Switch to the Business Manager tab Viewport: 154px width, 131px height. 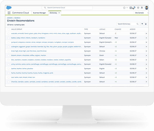click(40, 13)
